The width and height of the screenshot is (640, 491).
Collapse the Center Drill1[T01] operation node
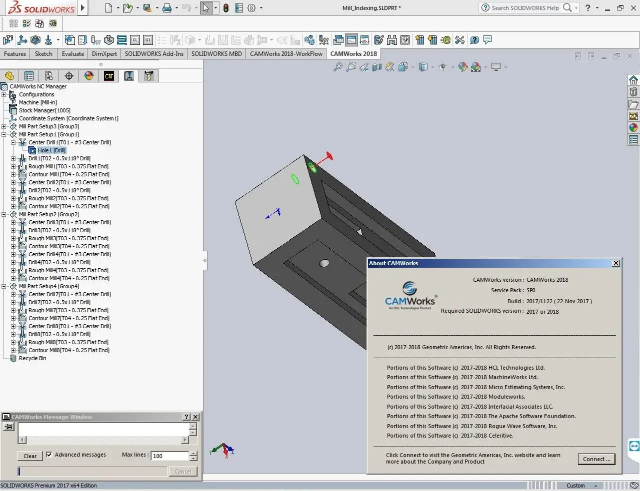pyautogui.click(x=13, y=142)
